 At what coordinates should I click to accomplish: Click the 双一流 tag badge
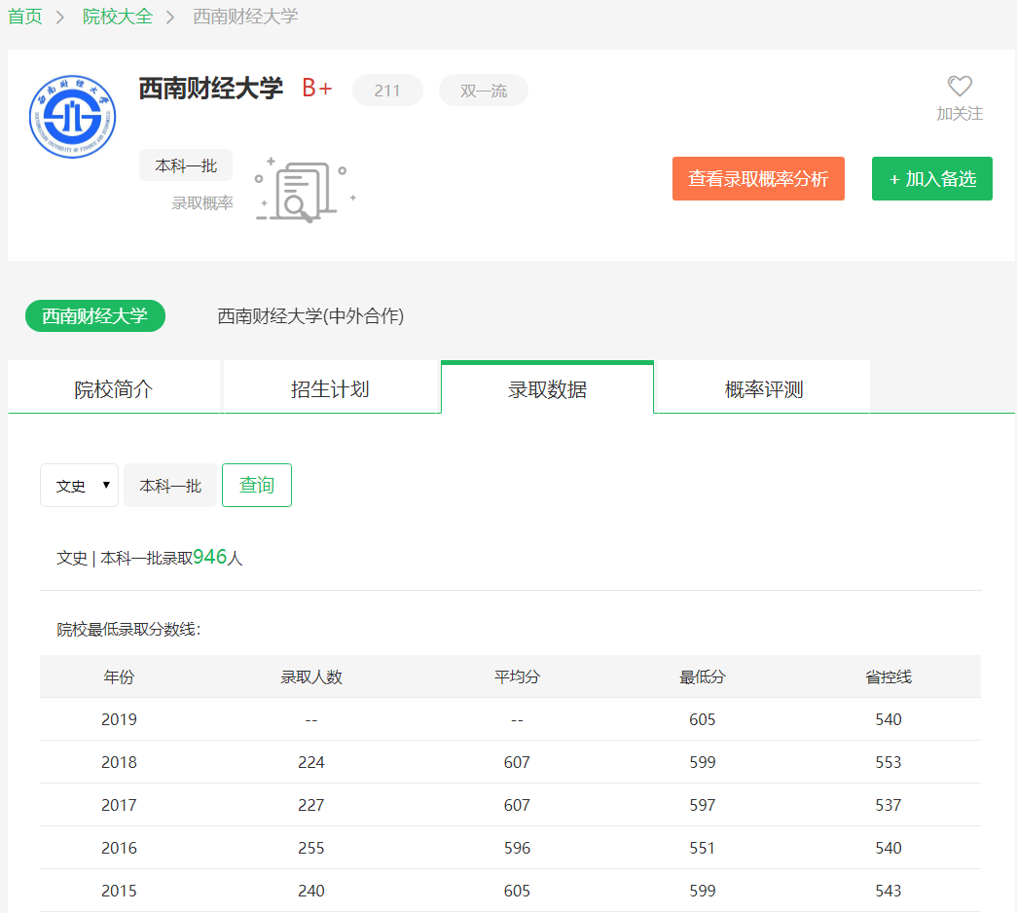coord(484,91)
